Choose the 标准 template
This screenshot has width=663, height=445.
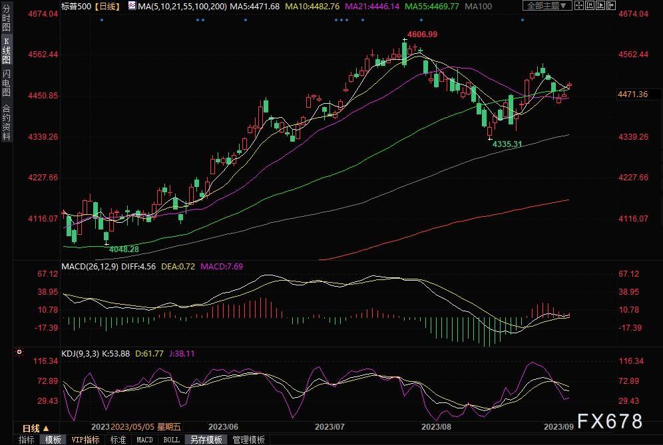(118, 440)
